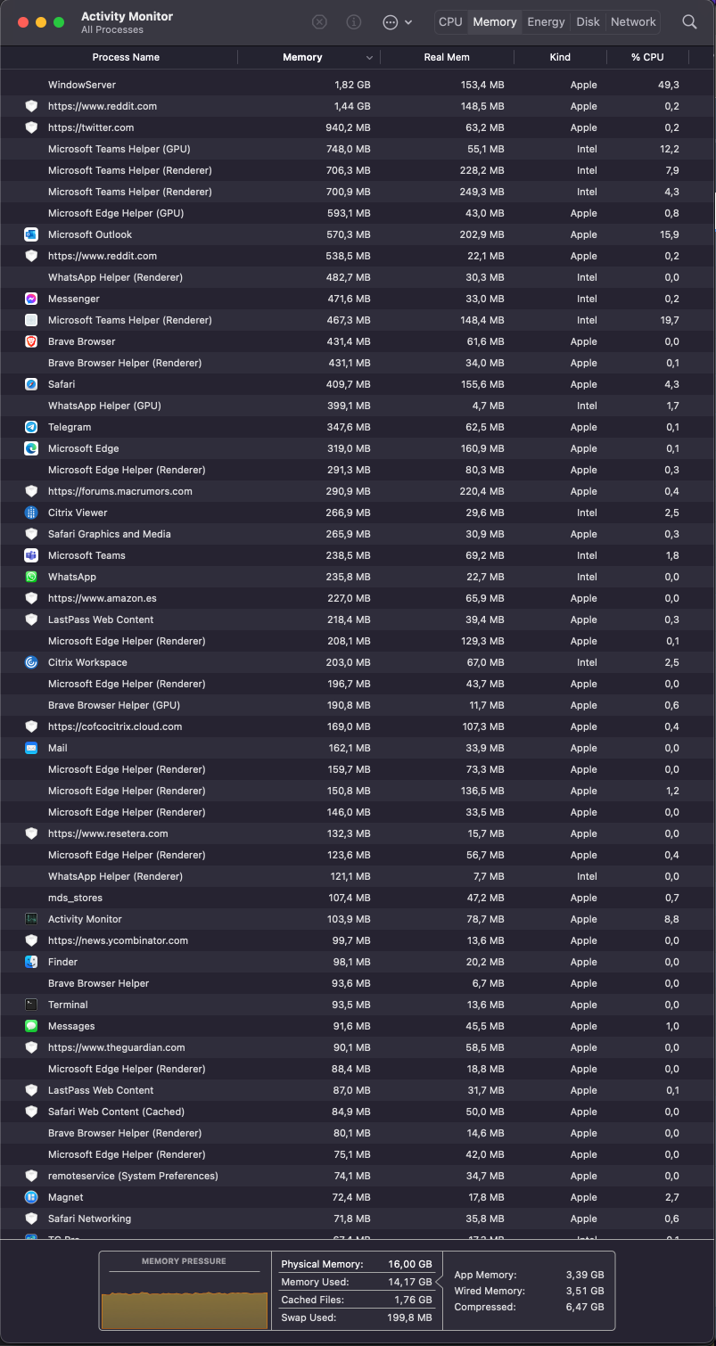Sort by the % CPU column header

point(647,57)
